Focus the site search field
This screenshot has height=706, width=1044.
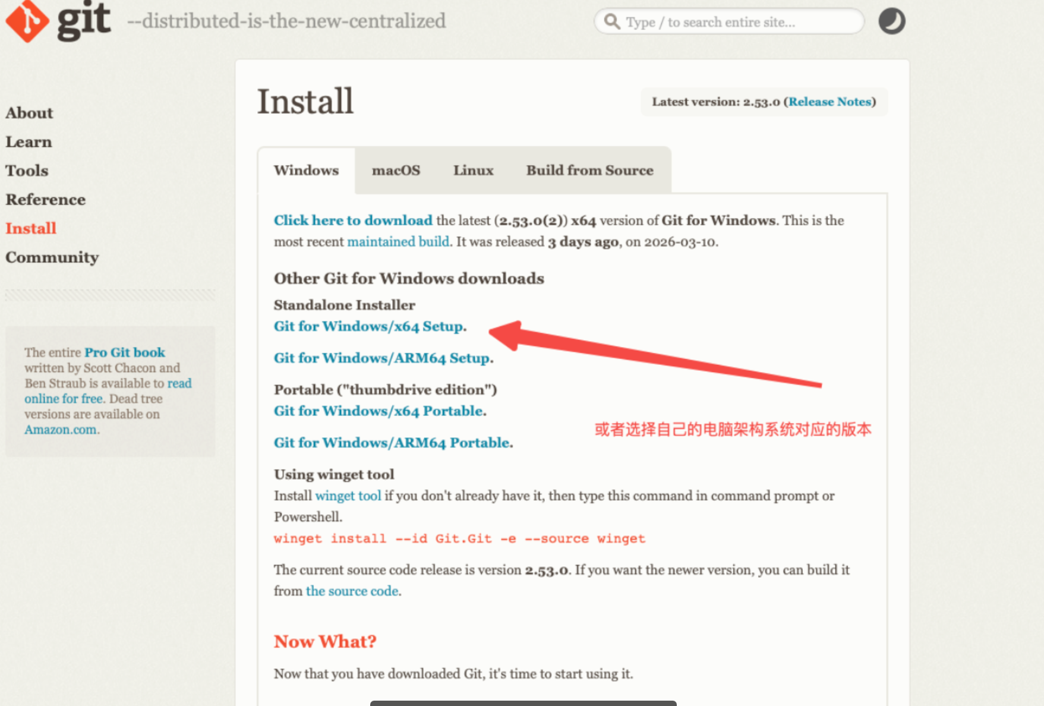737,22
